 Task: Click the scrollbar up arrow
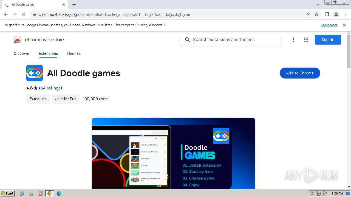click(x=349, y=33)
